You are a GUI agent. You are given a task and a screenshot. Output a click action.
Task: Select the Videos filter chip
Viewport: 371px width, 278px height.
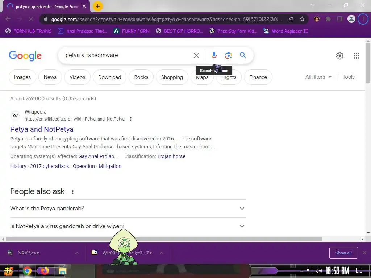point(77,77)
